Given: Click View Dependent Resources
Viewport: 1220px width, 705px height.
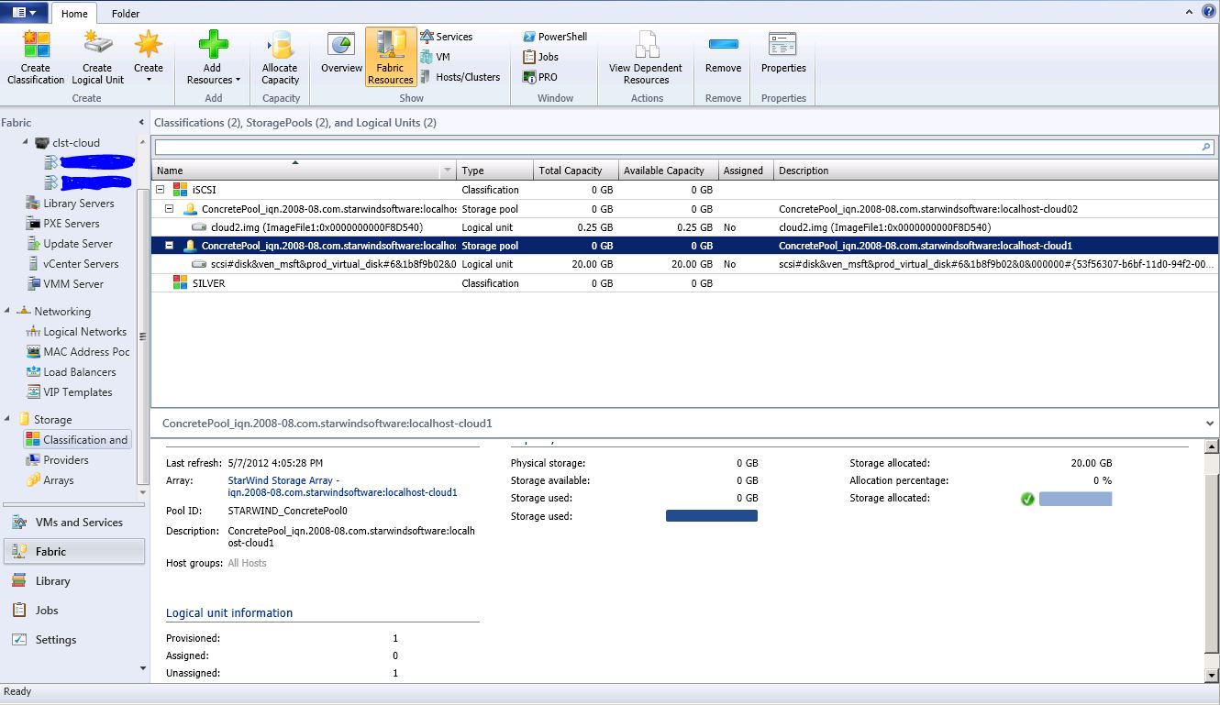Looking at the screenshot, I should point(646,58).
